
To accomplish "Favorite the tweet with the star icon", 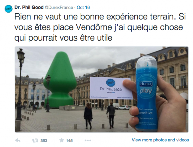I will coord(62,140).
